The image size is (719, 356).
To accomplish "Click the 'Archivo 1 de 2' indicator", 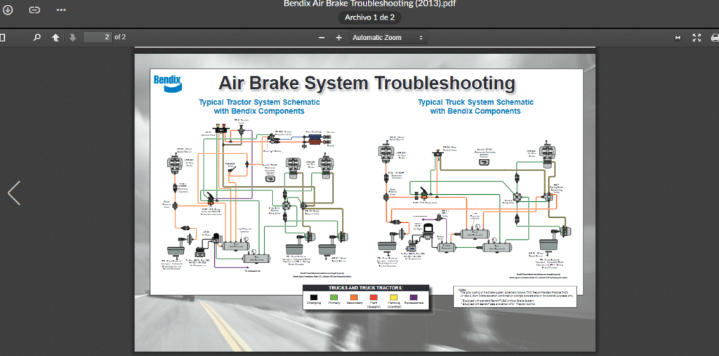I will pos(369,18).
